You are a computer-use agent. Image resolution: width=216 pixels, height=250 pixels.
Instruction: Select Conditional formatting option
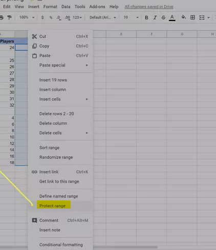[x=60, y=245]
